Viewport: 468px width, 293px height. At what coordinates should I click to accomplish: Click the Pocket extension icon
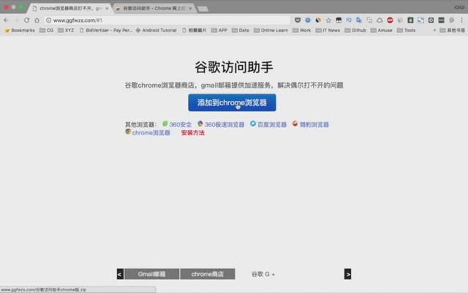pyautogui.click(x=298, y=20)
